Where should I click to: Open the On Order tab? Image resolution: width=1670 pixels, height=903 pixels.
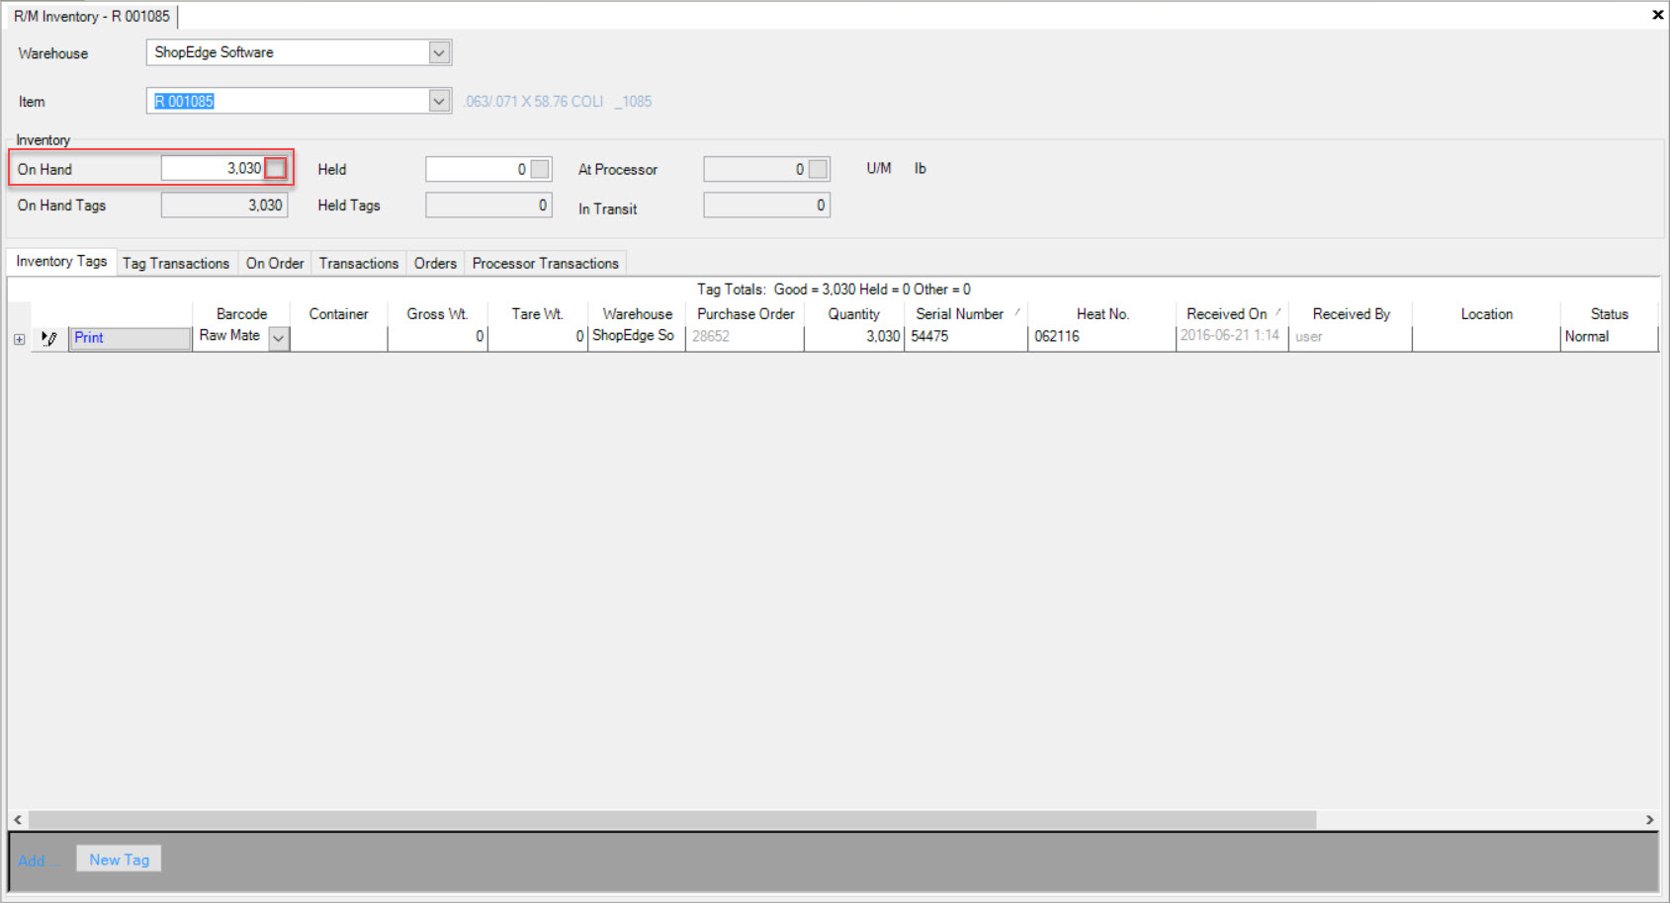coord(275,263)
